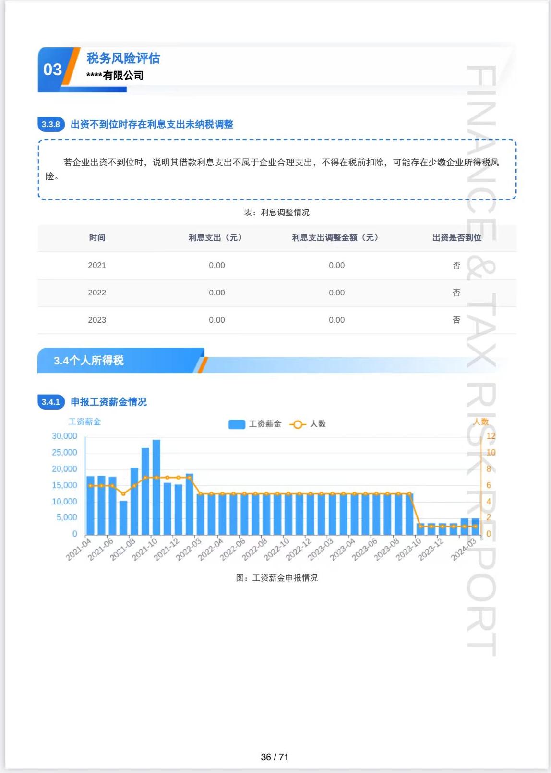The image size is (551, 773).
Task: Select the 03 section number badge
Action: tap(53, 70)
